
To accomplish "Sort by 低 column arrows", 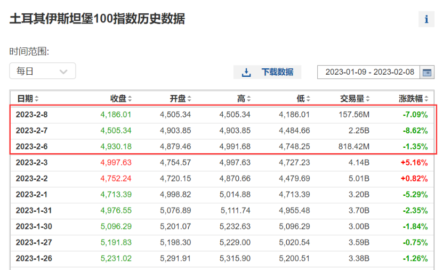I will (x=308, y=99).
